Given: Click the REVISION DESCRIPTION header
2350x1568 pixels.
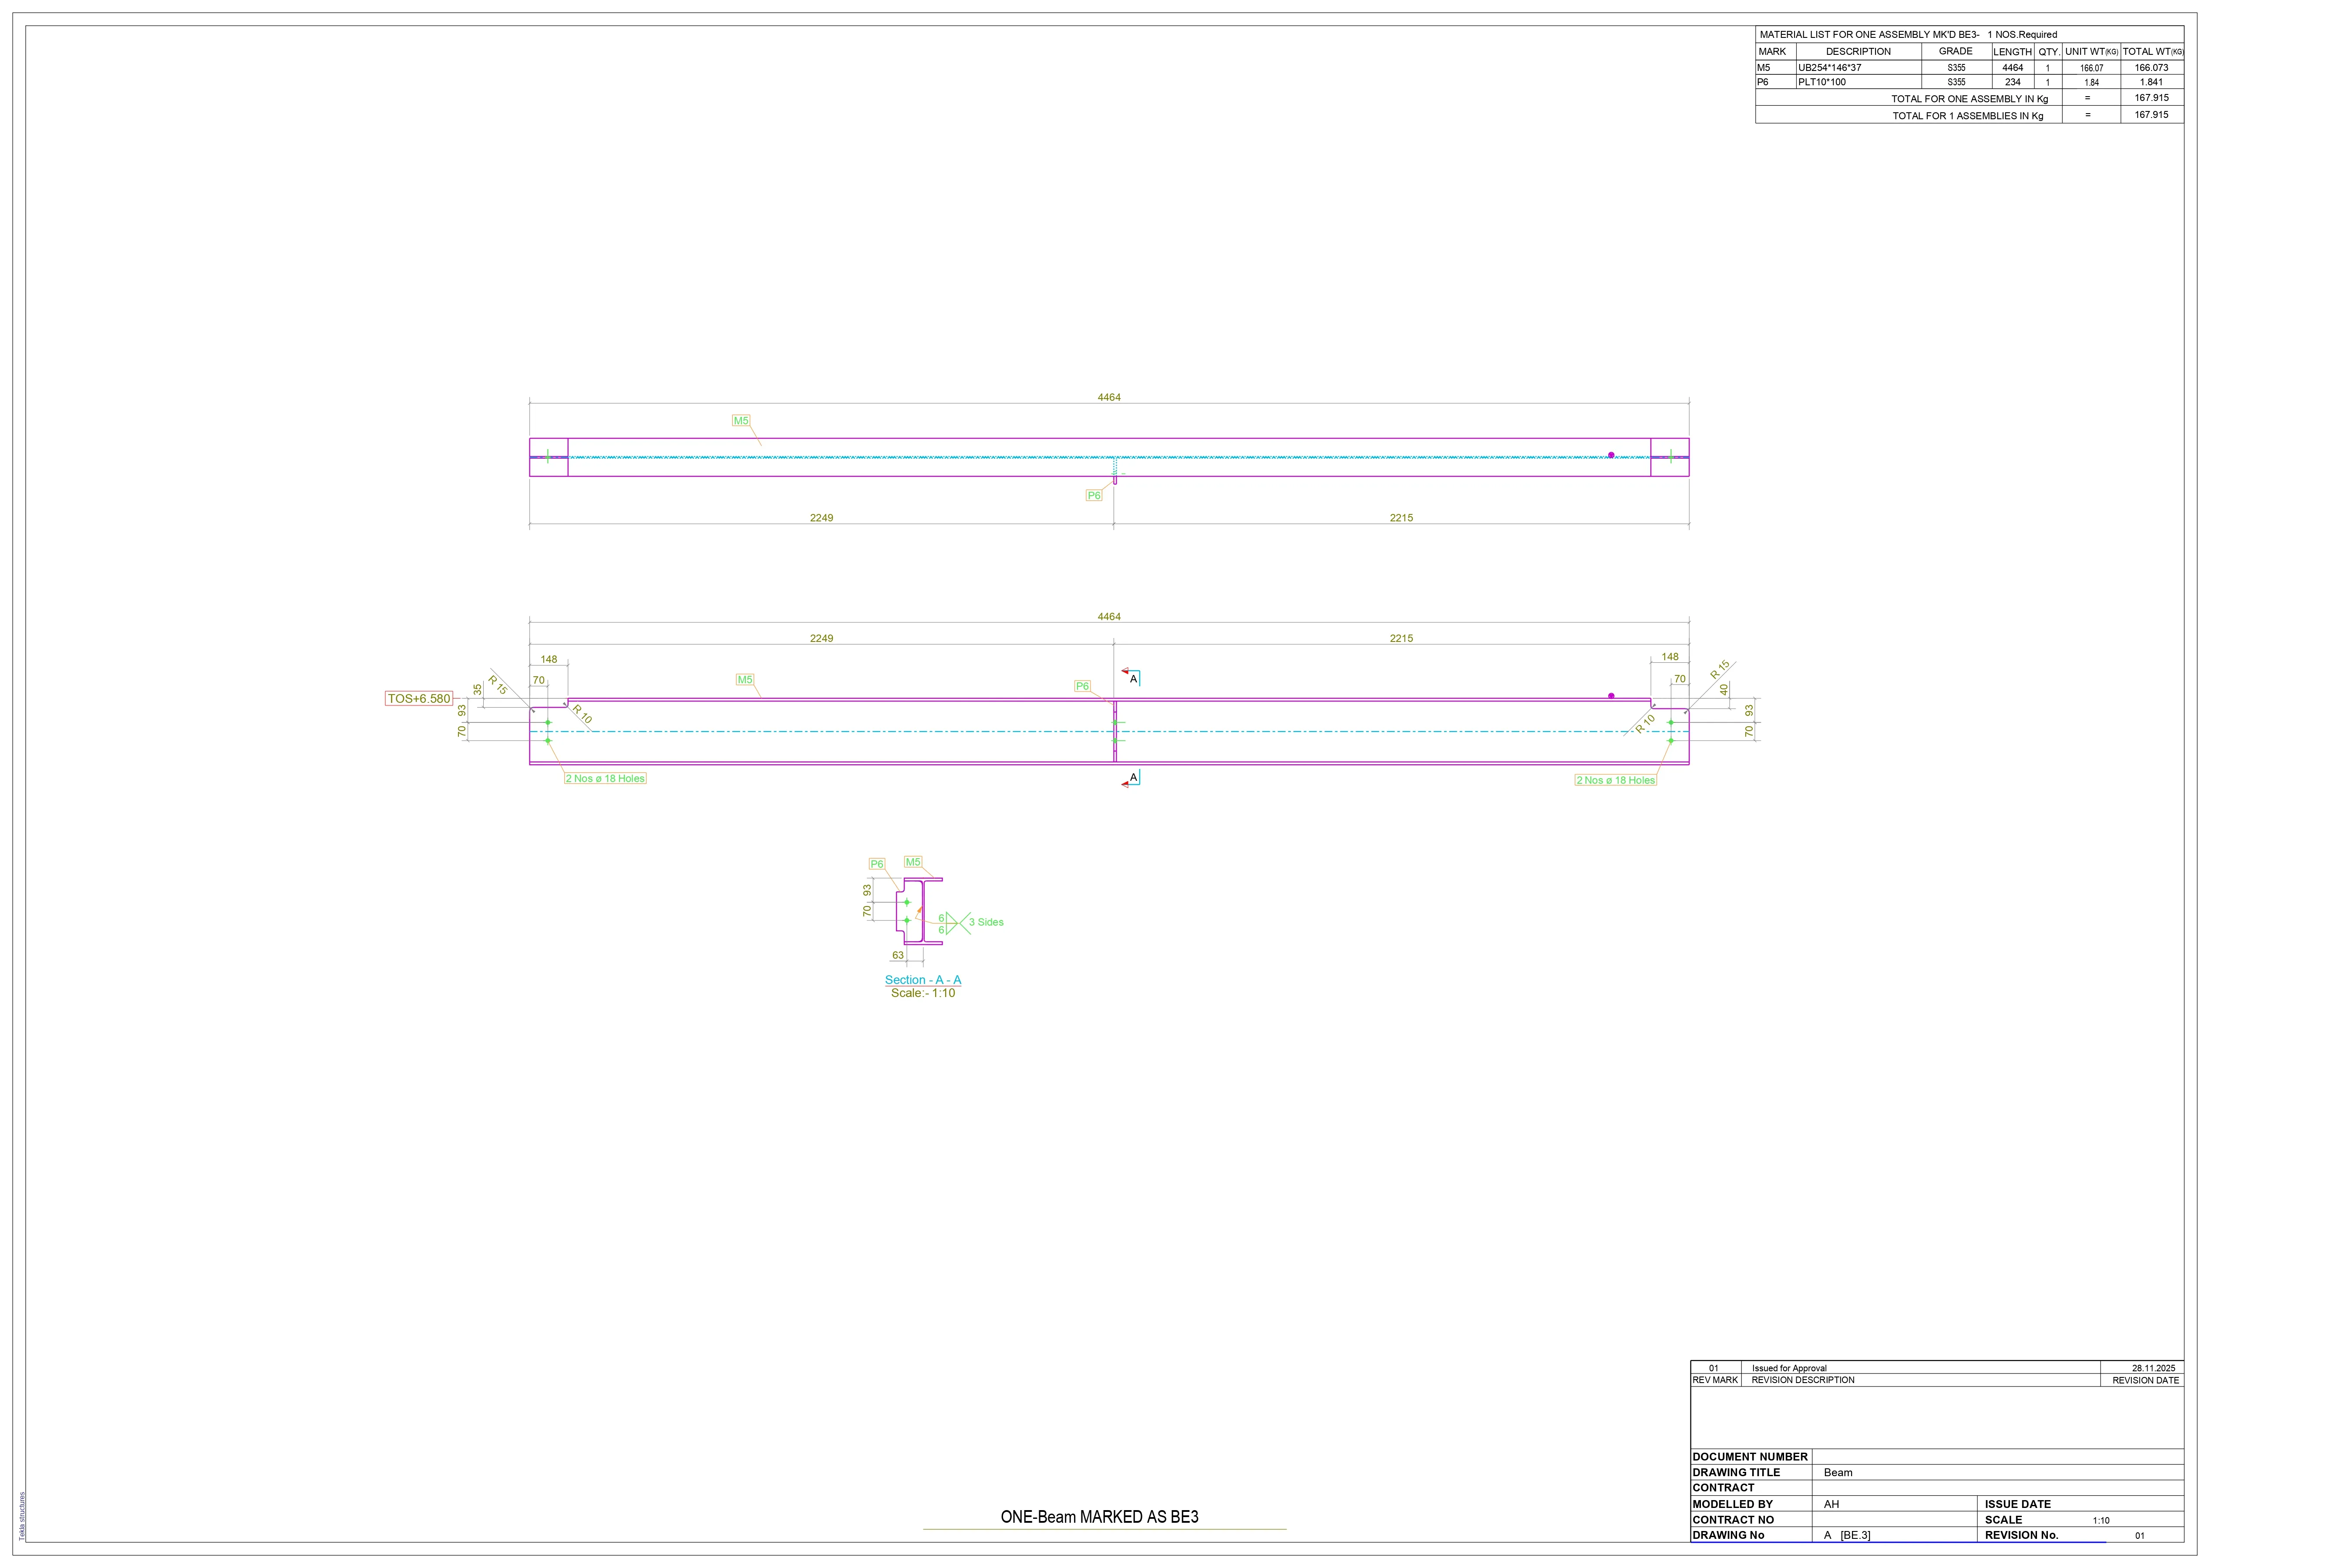Looking at the screenshot, I should [1803, 1380].
